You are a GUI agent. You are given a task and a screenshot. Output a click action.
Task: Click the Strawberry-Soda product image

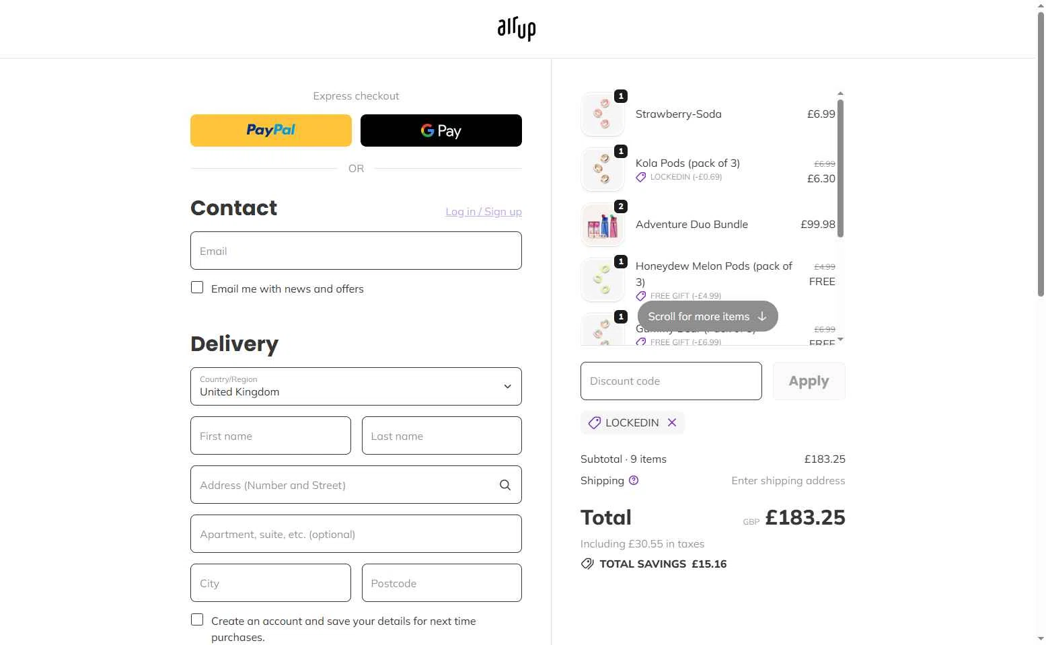pos(603,115)
